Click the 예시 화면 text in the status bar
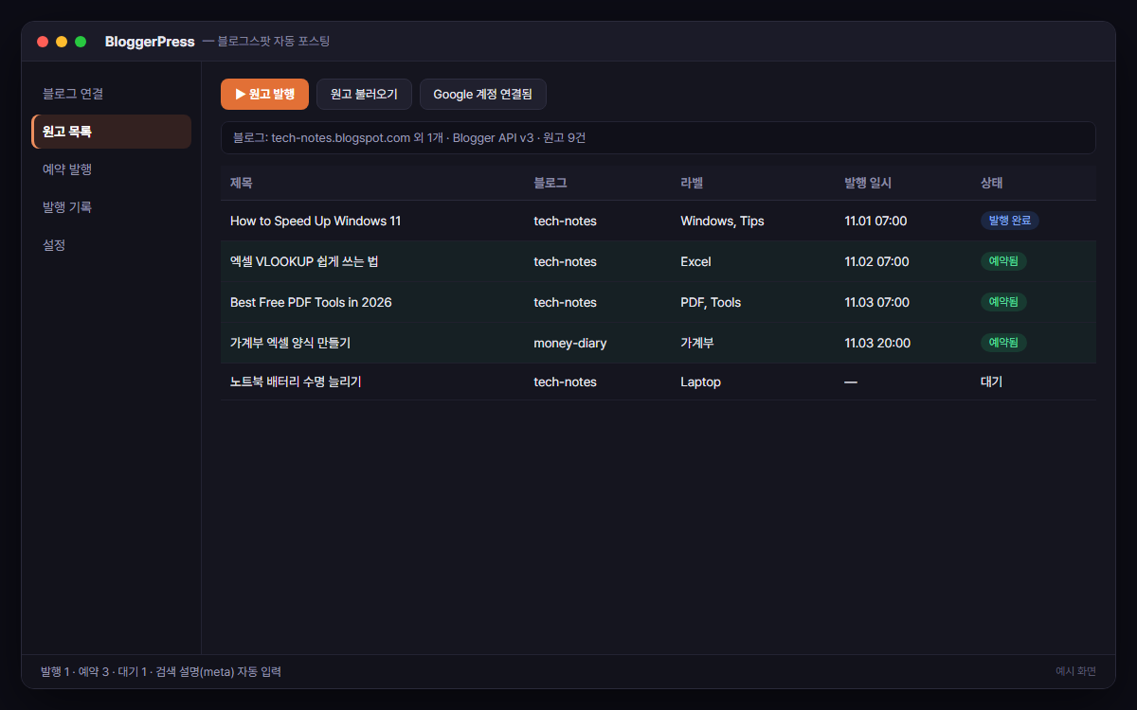 pos(1075,671)
